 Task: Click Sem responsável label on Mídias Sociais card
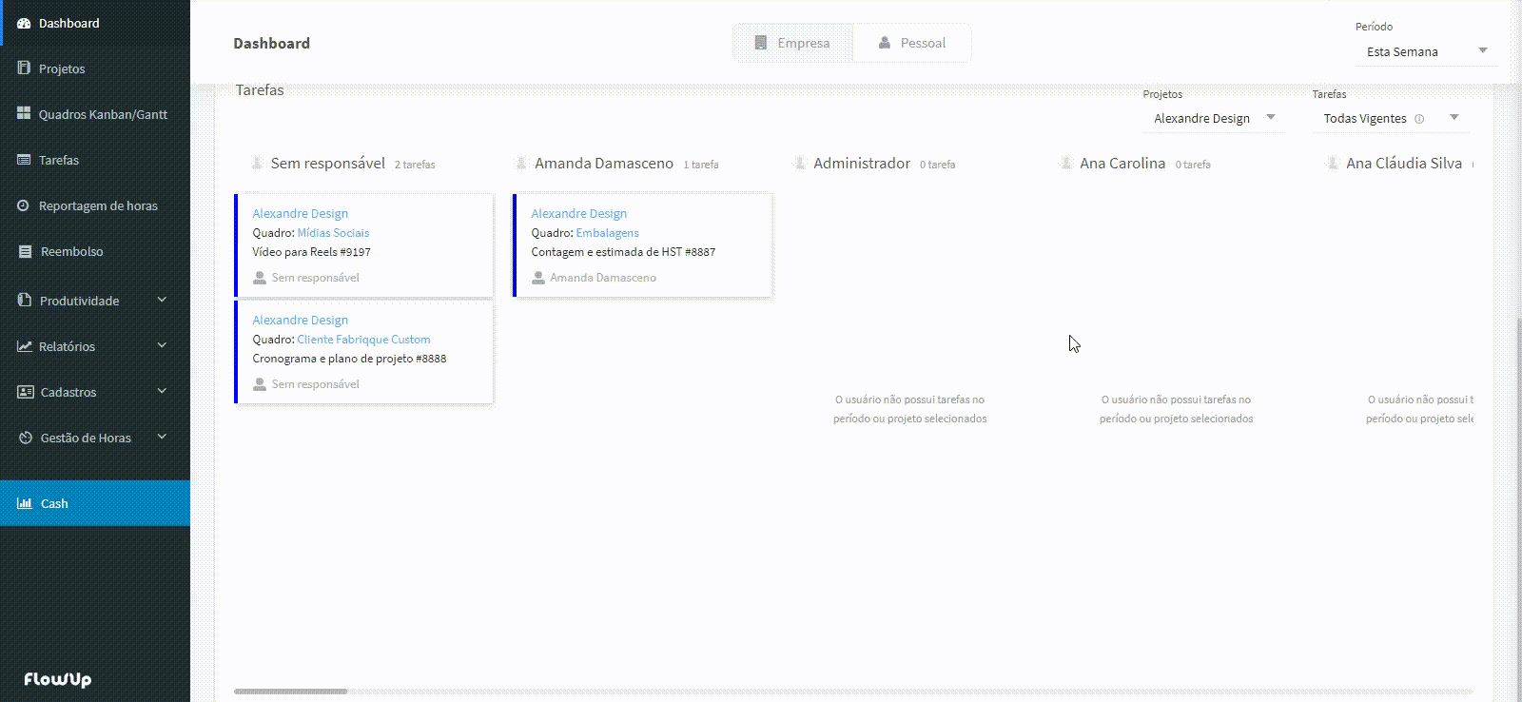(x=315, y=278)
